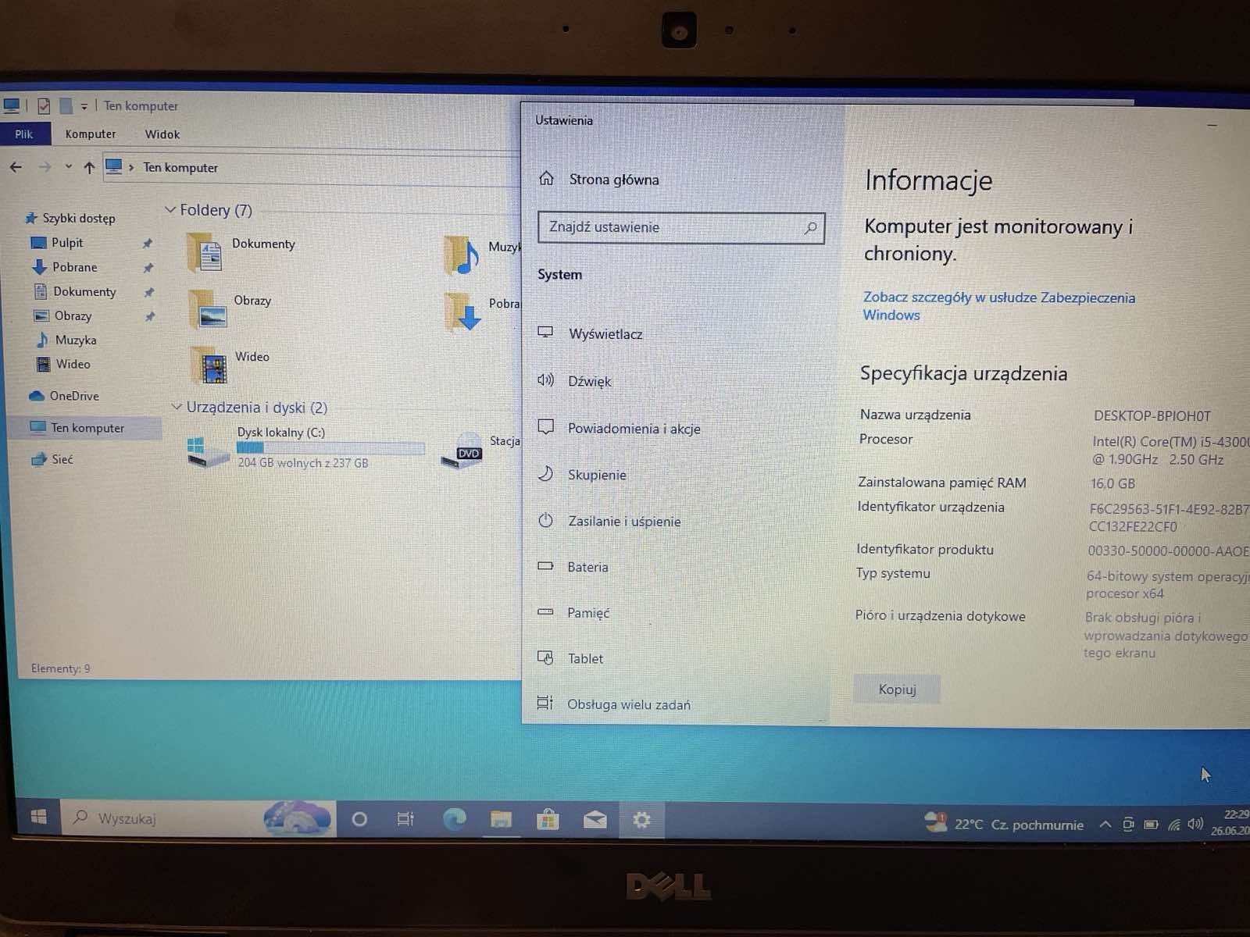The height and width of the screenshot is (937, 1250).
Task: Open Dźwięk sound settings
Action: 575,381
